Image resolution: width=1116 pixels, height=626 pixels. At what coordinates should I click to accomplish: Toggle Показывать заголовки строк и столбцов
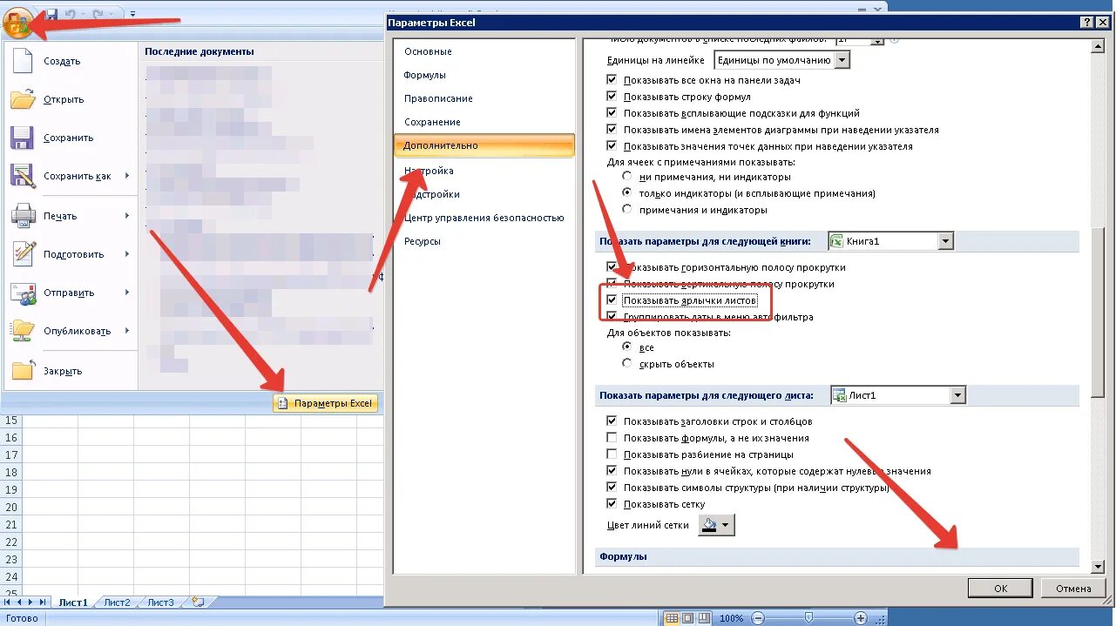pos(612,421)
